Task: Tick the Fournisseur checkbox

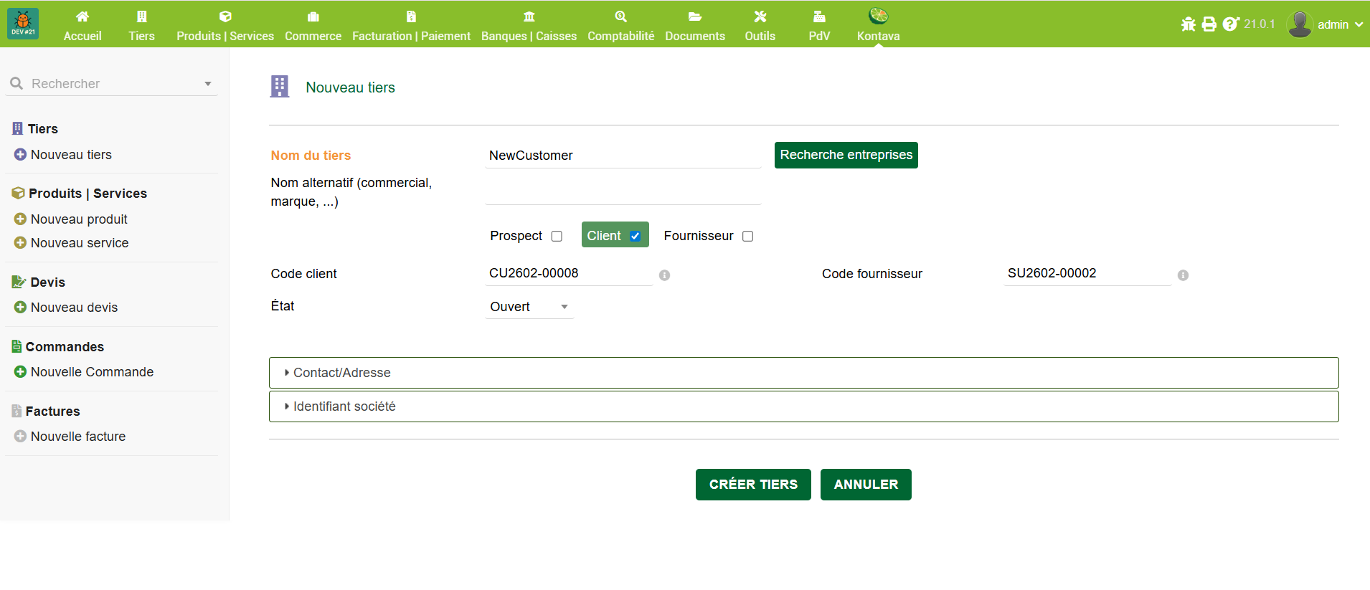Action: [x=747, y=236]
